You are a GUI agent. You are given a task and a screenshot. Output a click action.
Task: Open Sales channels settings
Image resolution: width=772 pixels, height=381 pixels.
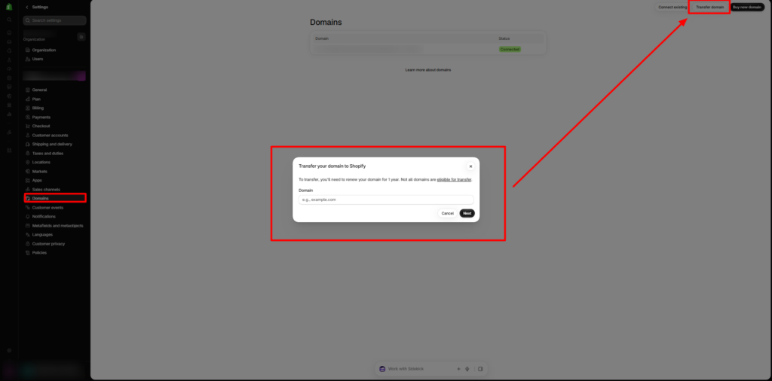46,189
